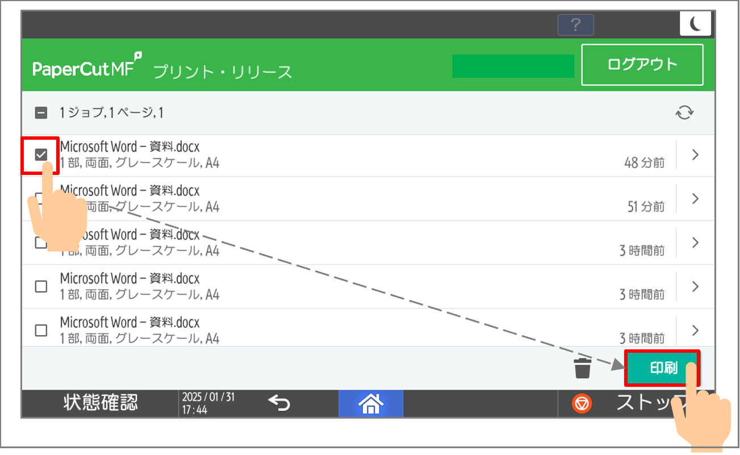Select the 'プリント・リリース' heading

click(223, 72)
